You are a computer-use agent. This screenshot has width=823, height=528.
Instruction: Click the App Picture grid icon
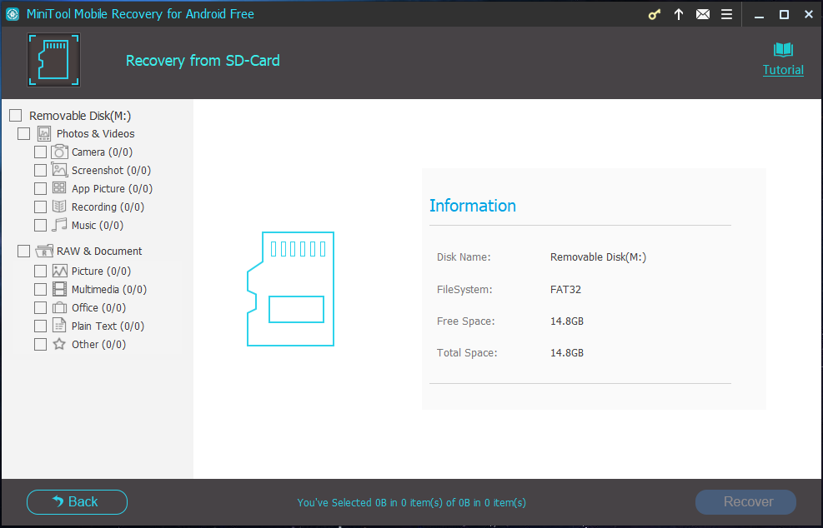click(x=59, y=187)
